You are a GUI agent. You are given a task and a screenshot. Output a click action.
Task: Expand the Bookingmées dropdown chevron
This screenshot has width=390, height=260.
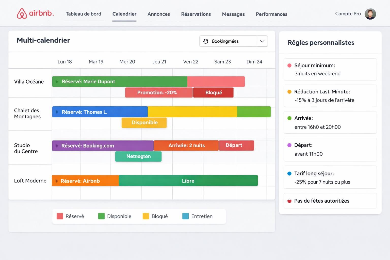[x=262, y=41]
